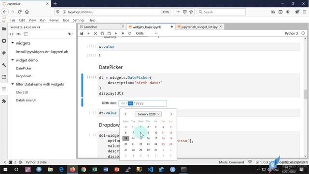Open the browser hamburger menu
This screenshot has height=174, width=309.
click(x=304, y=12)
